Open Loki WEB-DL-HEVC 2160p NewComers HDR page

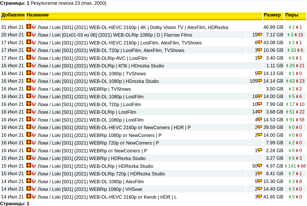pyautogui.click(x=114, y=128)
